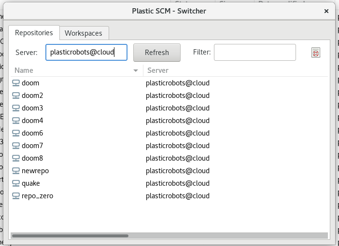The width and height of the screenshot is (339, 246).
Task: Click the repository icon next to doom8
Action: (16, 158)
